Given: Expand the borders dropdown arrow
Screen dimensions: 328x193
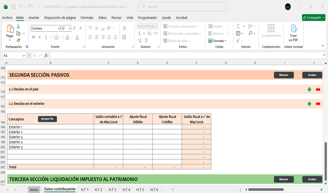Looking at the screenshot, I should pos(61,37).
